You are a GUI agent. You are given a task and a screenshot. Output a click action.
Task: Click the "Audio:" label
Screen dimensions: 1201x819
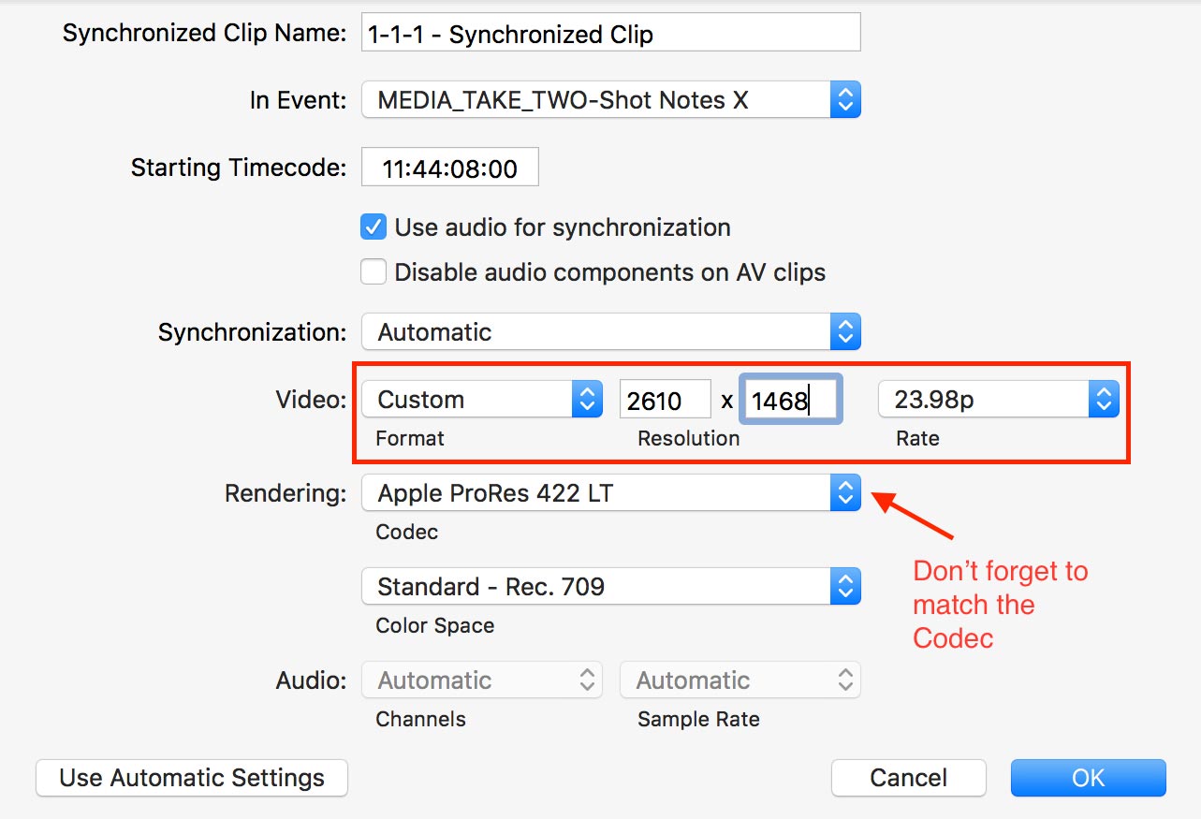click(311, 680)
